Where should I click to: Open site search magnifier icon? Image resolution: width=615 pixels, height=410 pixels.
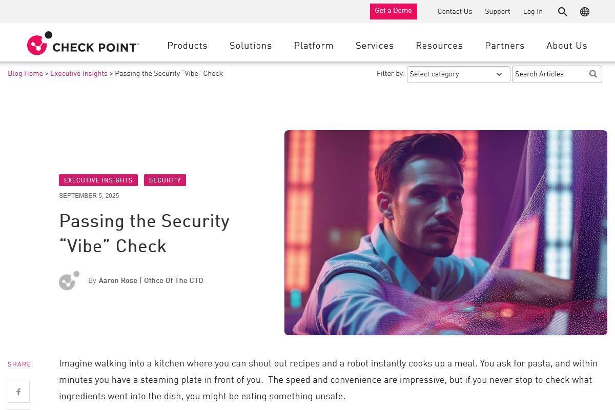tap(562, 12)
